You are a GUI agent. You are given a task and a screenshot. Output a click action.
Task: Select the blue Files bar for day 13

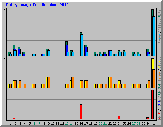[x=67, y=49]
